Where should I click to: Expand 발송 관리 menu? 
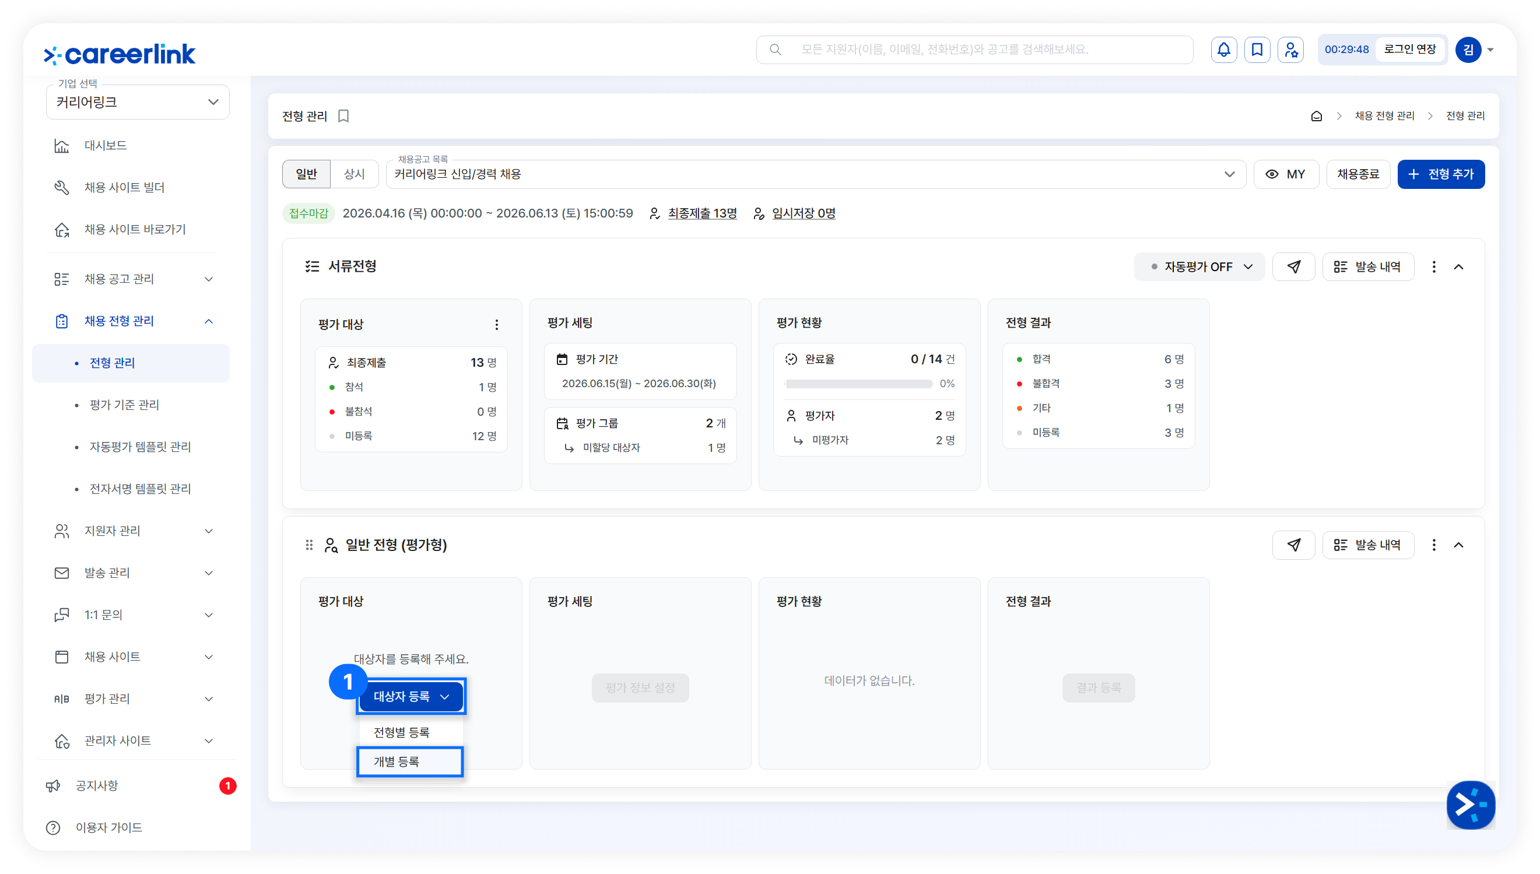pyautogui.click(x=132, y=573)
